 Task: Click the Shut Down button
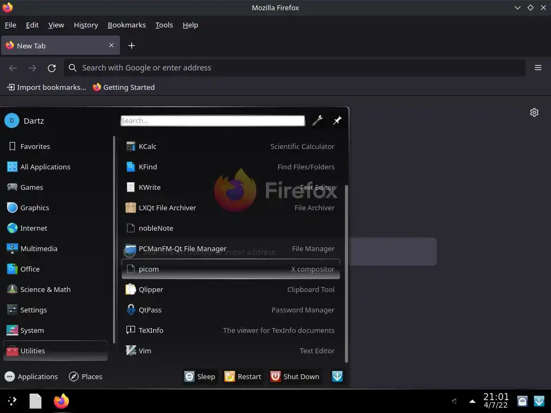[x=295, y=376]
